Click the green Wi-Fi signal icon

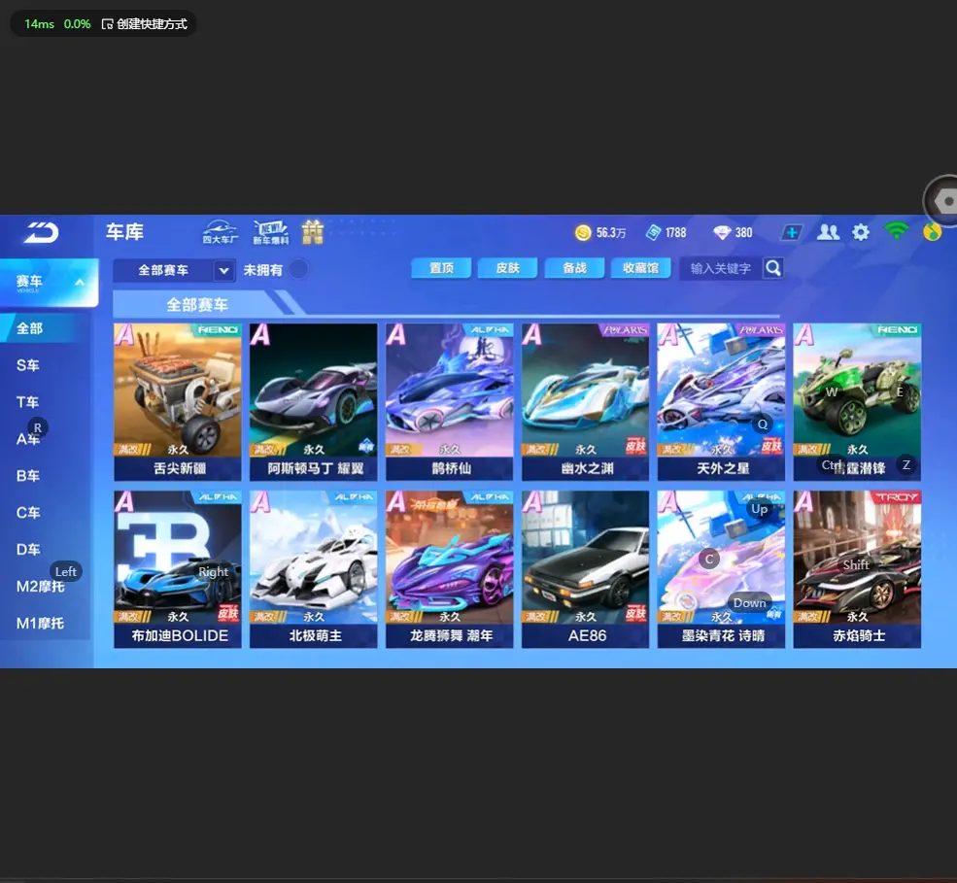point(896,231)
